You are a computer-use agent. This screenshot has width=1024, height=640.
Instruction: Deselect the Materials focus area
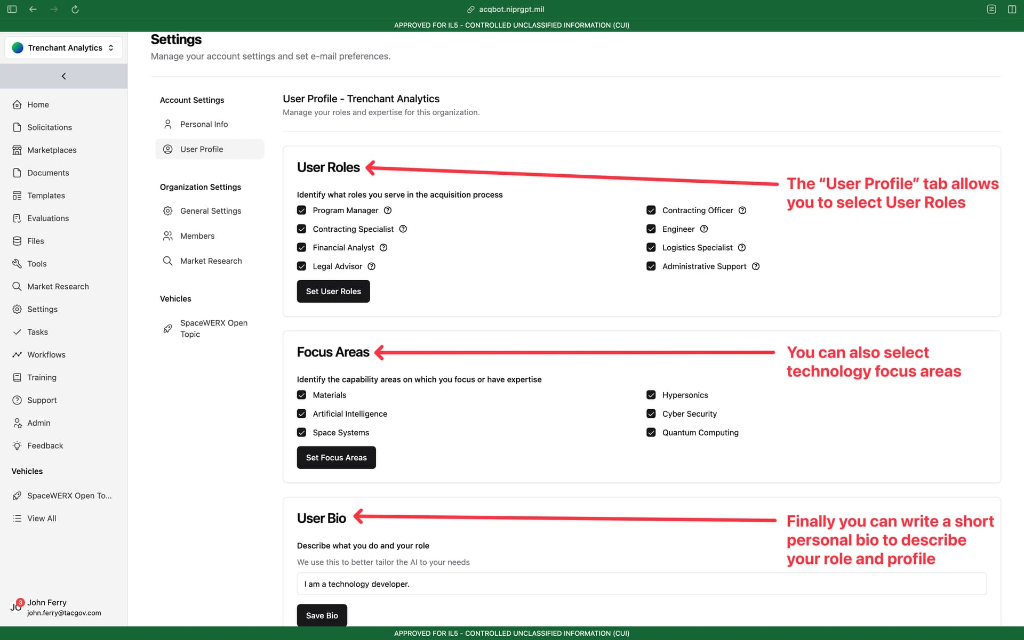pyautogui.click(x=301, y=395)
